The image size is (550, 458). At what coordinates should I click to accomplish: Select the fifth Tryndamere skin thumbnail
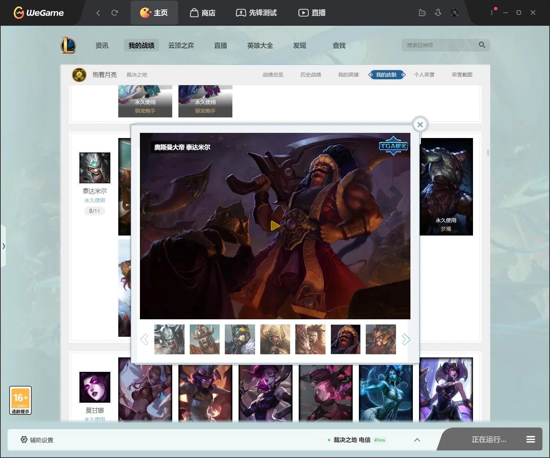pos(310,339)
